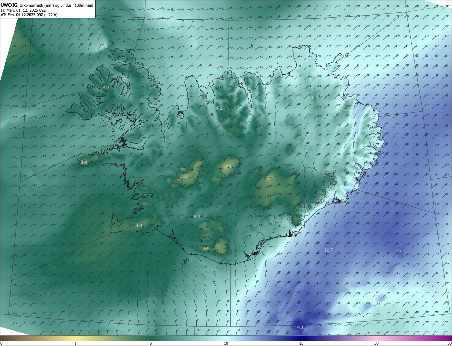Click the '10' tick on the color scale
Image resolution: width=452 pixels, height=346 pixels.
click(x=226, y=343)
